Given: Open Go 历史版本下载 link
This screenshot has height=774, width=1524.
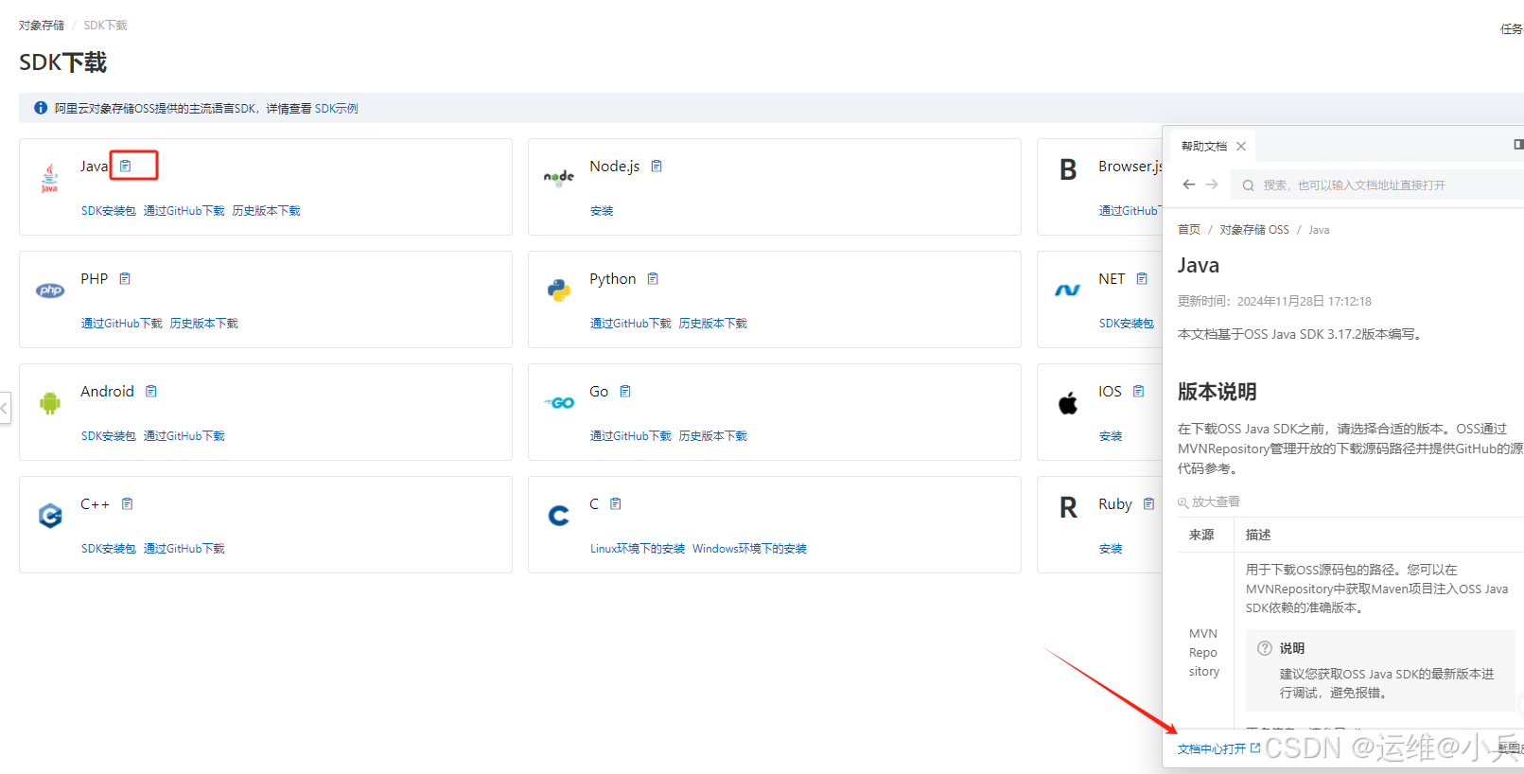Looking at the screenshot, I should (x=712, y=436).
